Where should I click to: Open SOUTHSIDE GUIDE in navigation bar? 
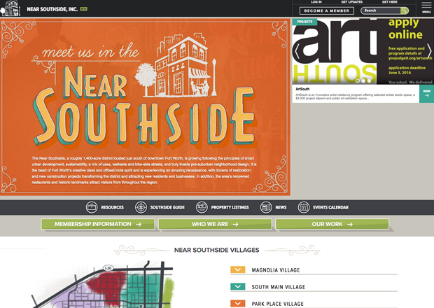(167, 207)
